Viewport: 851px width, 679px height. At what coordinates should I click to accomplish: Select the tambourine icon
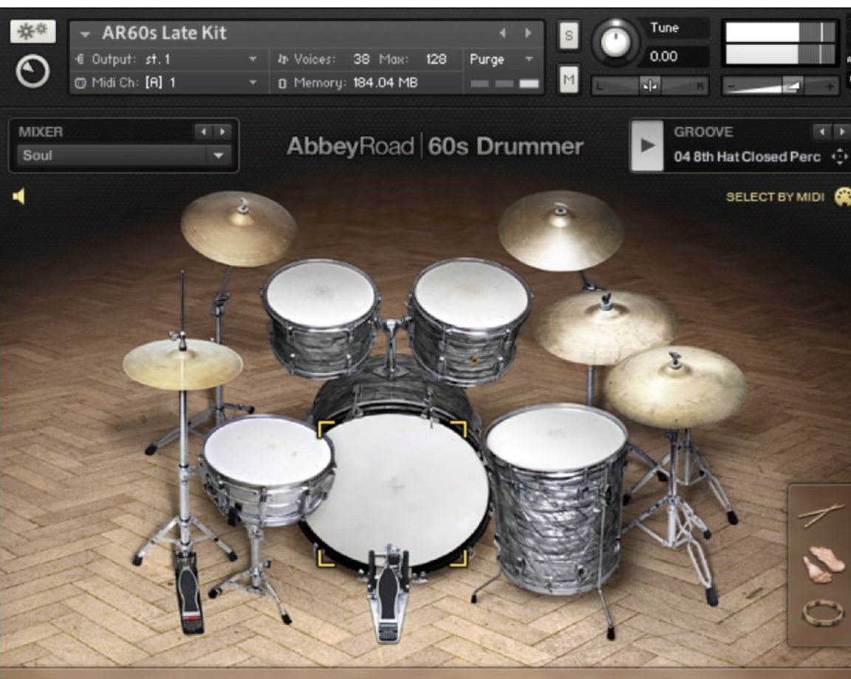tap(823, 613)
